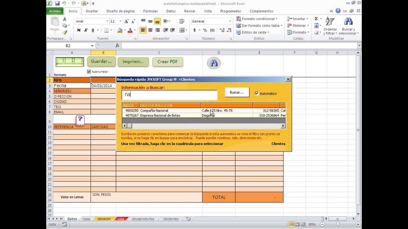This screenshot has height=229, width=408.
Task: Click the wrap text icon
Action: [182, 21]
